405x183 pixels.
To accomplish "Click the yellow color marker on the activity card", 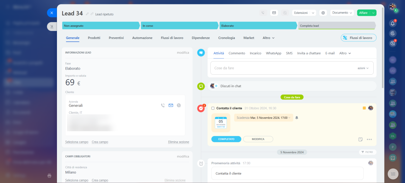I will (x=364, y=108).
